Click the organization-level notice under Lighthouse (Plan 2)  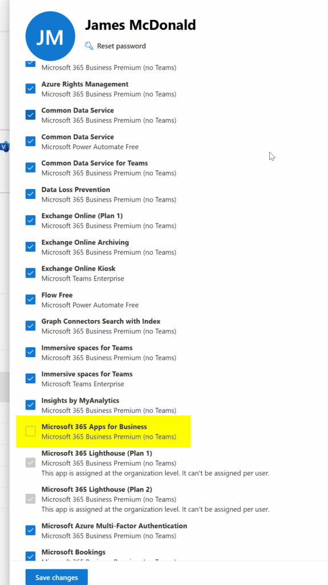(x=155, y=509)
